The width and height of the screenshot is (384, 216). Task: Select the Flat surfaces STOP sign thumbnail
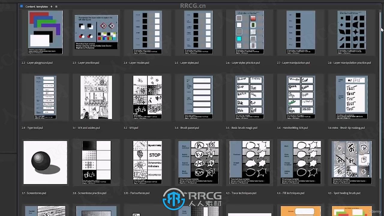[x=147, y=162]
